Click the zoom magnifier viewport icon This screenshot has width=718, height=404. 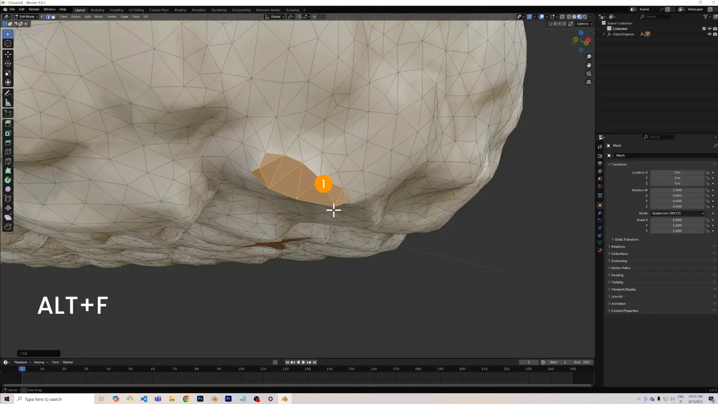pyautogui.click(x=589, y=57)
